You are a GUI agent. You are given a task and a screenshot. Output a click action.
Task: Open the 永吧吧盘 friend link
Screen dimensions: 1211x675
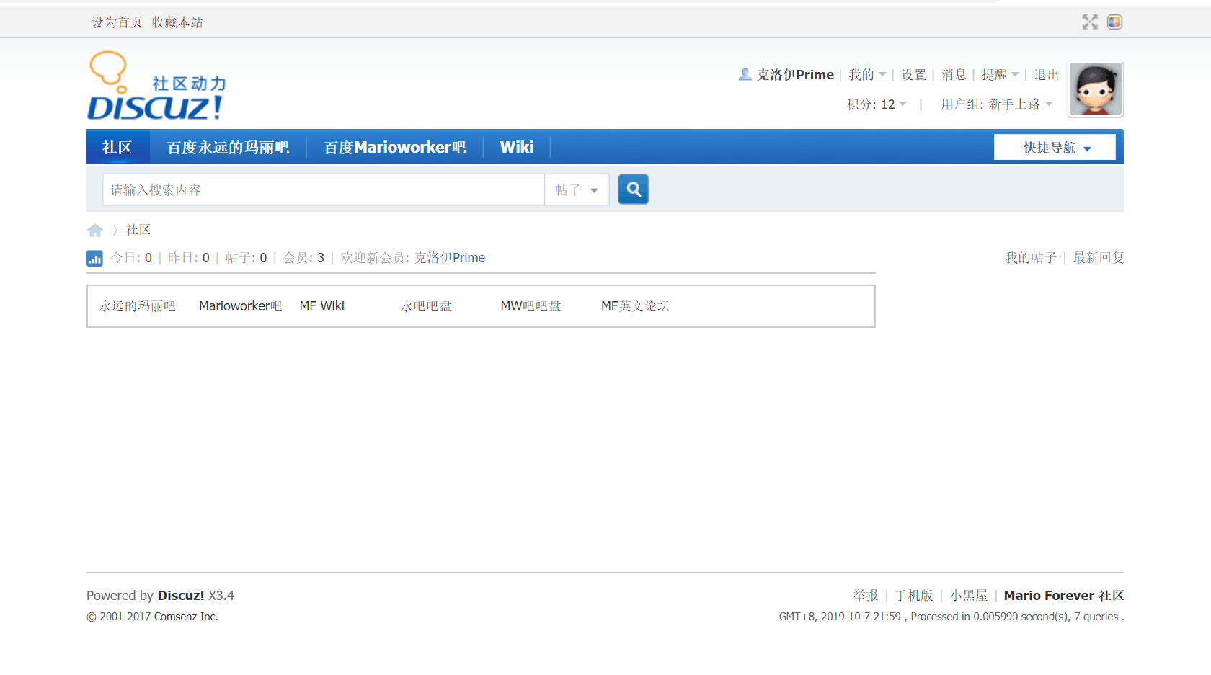click(426, 306)
